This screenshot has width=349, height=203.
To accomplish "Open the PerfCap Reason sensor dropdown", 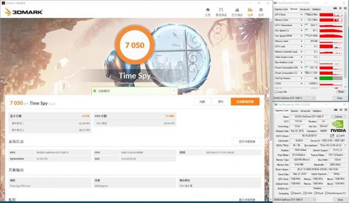I will (x=301, y=78).
